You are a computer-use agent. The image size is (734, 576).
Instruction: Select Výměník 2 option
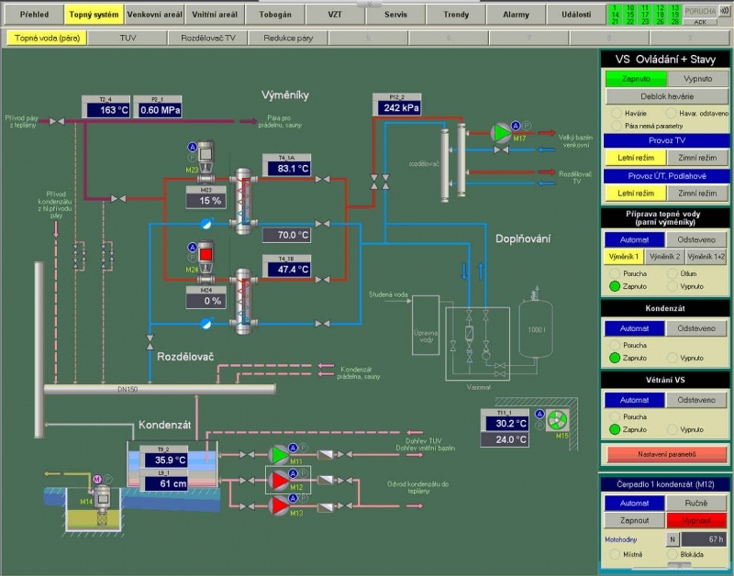coord(664,257)
